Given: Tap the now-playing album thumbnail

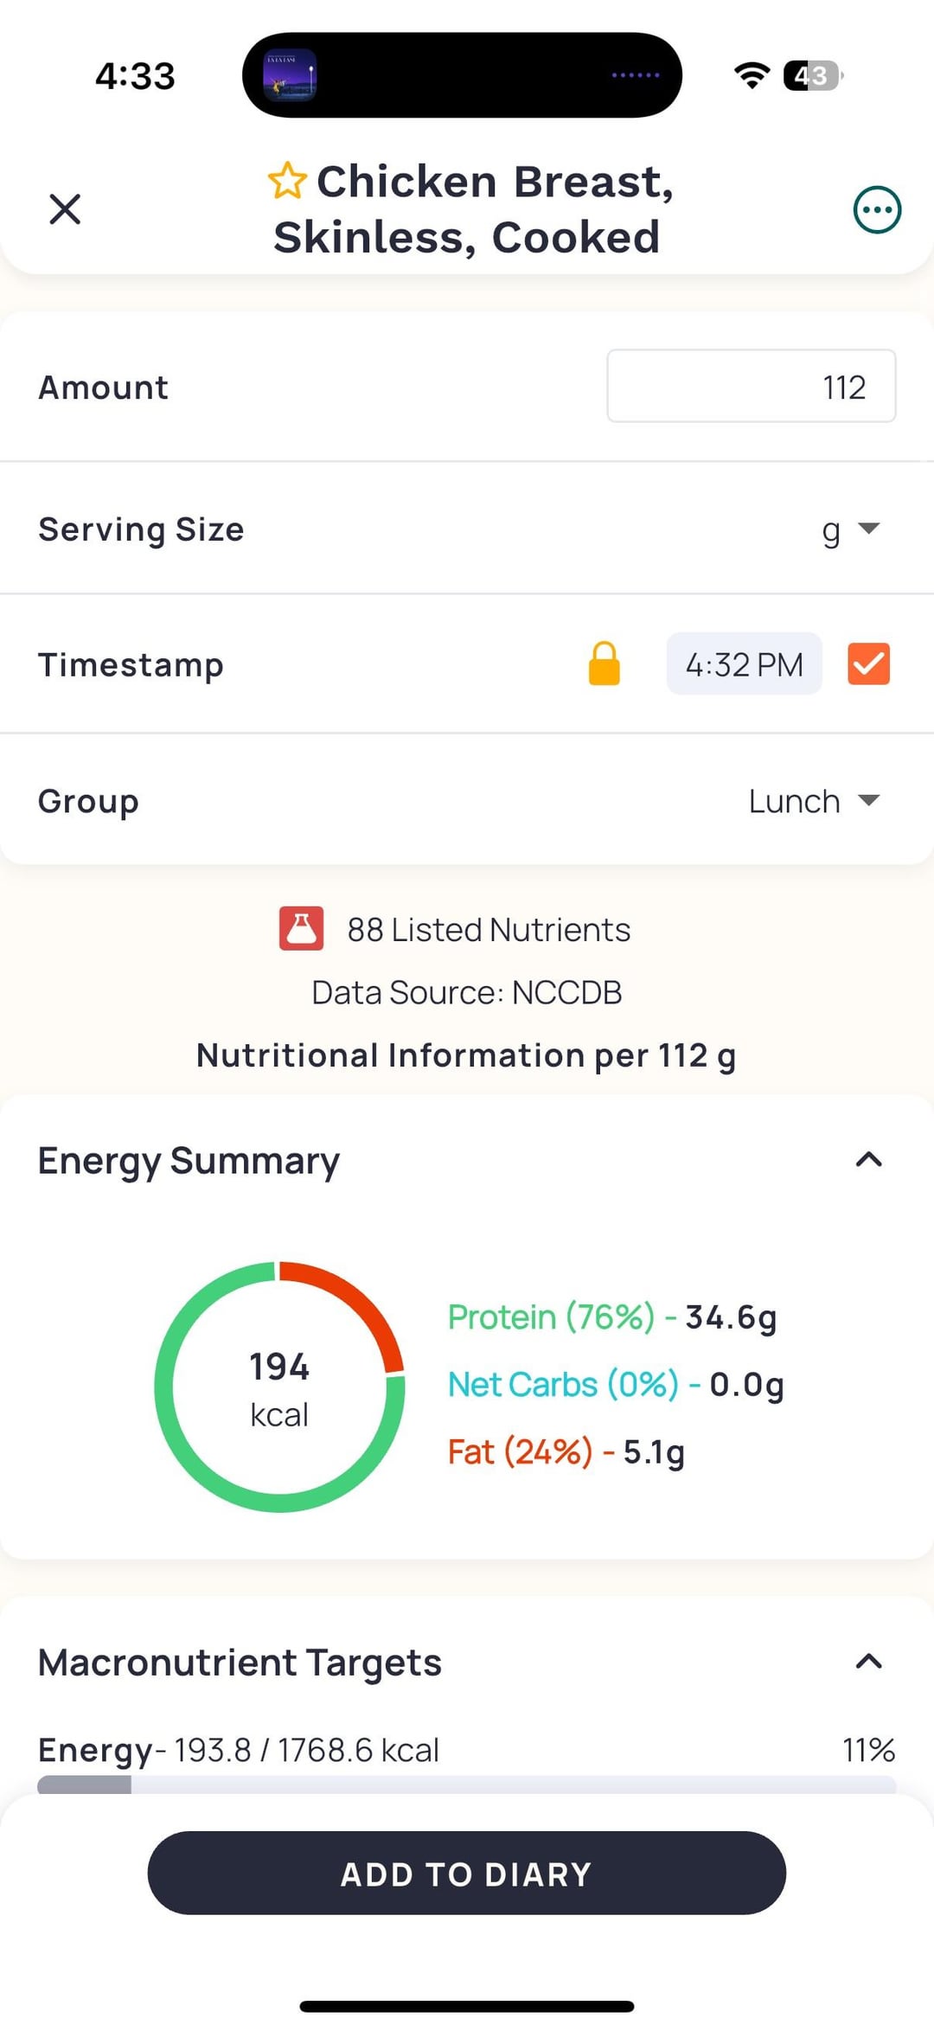Looking at the screenshot, I should (x=290, y=75).
